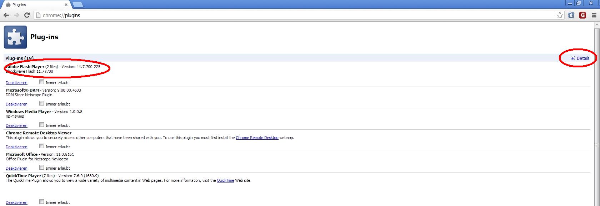Open the Chrome menu hamburger icon
The width and height of the screenshot is (600, 206).
(594, 15)
